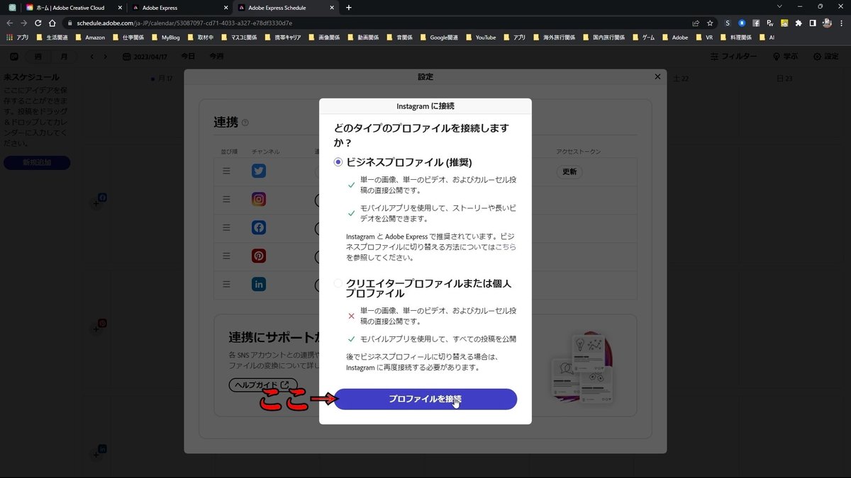Image resolution: width=851 pixels, height=478 pixels.
Task: Click the Pinterest channel icon in 連携 list
Action: coord(259,256)
